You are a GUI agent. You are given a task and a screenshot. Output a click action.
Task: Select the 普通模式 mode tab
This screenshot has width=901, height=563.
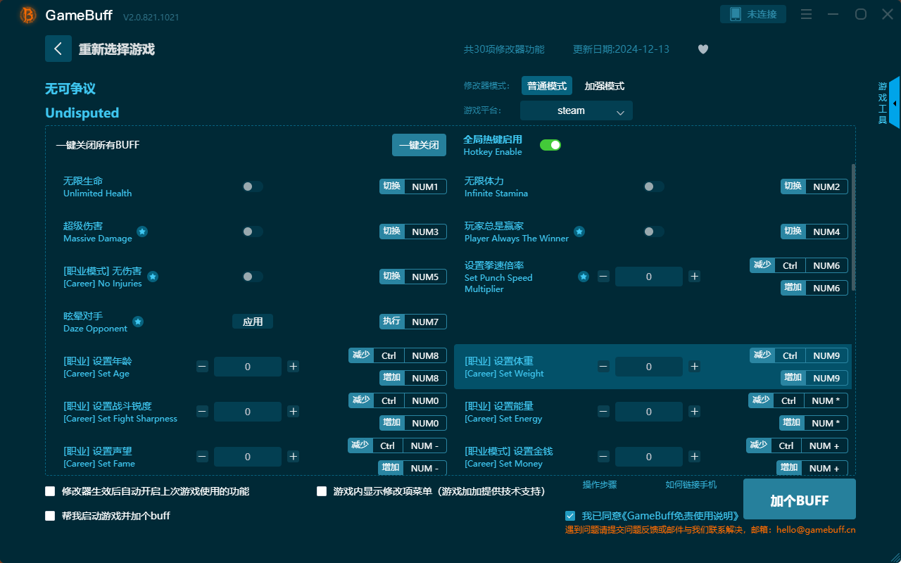point(546,85)
